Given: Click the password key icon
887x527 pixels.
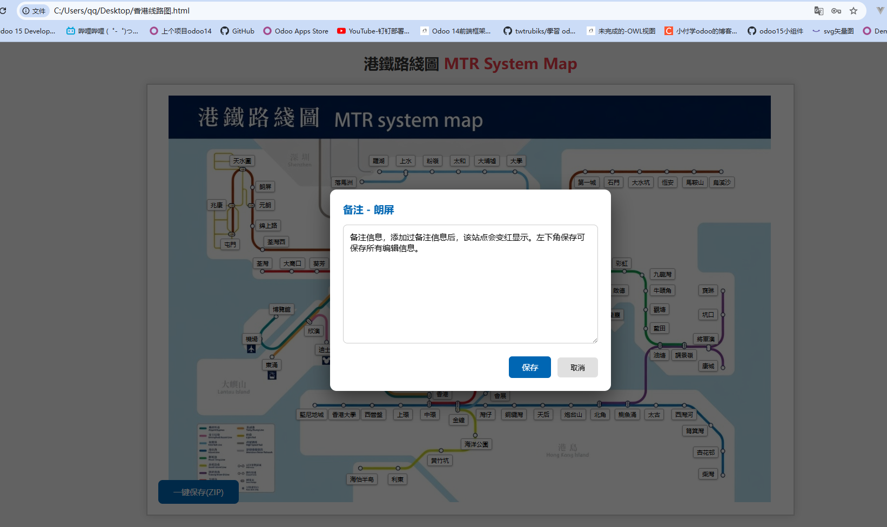Looking at the screenshot, I should (x=836, y=11).
